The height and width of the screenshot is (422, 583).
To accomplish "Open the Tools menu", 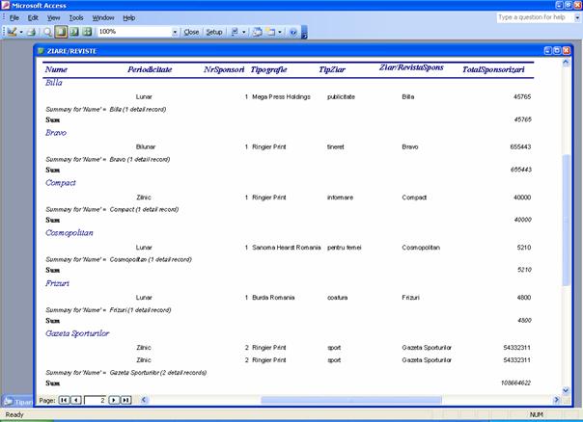I will point(76,17).
